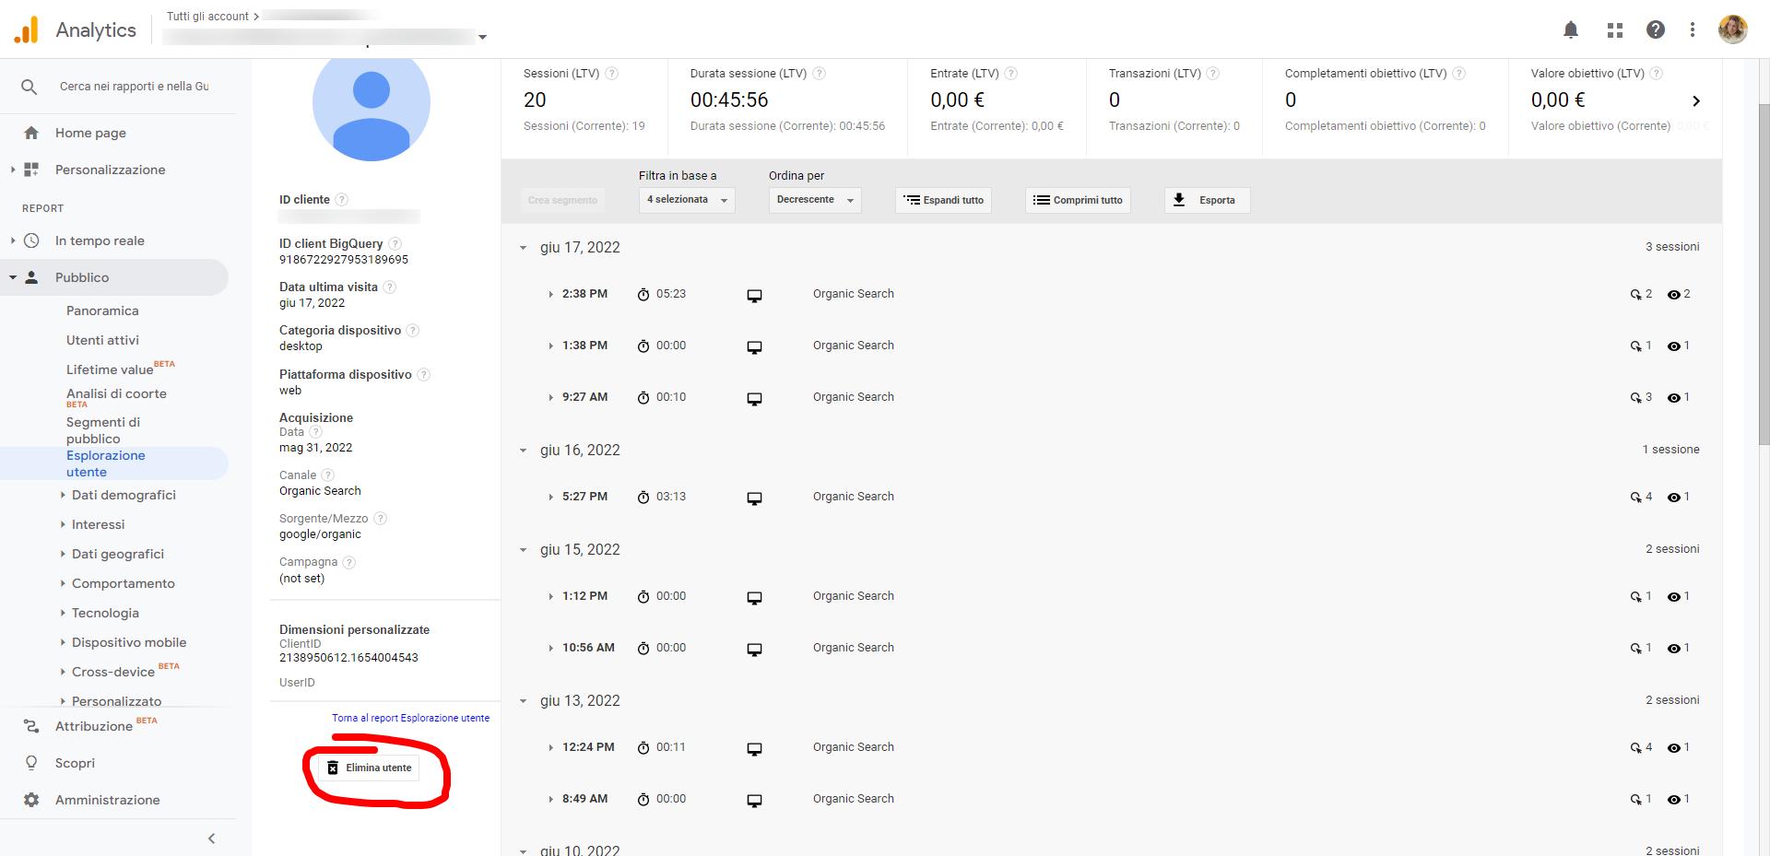The image size is (1770, 856).
Task: Click 'Torna al report Esplorazione utente' link
Action: [x=410, y=718]
